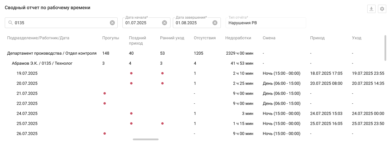
Task: Open the report type dropdown Нарушения РВ
Action: [266, 23]
